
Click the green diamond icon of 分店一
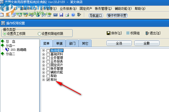coord(3,46)
